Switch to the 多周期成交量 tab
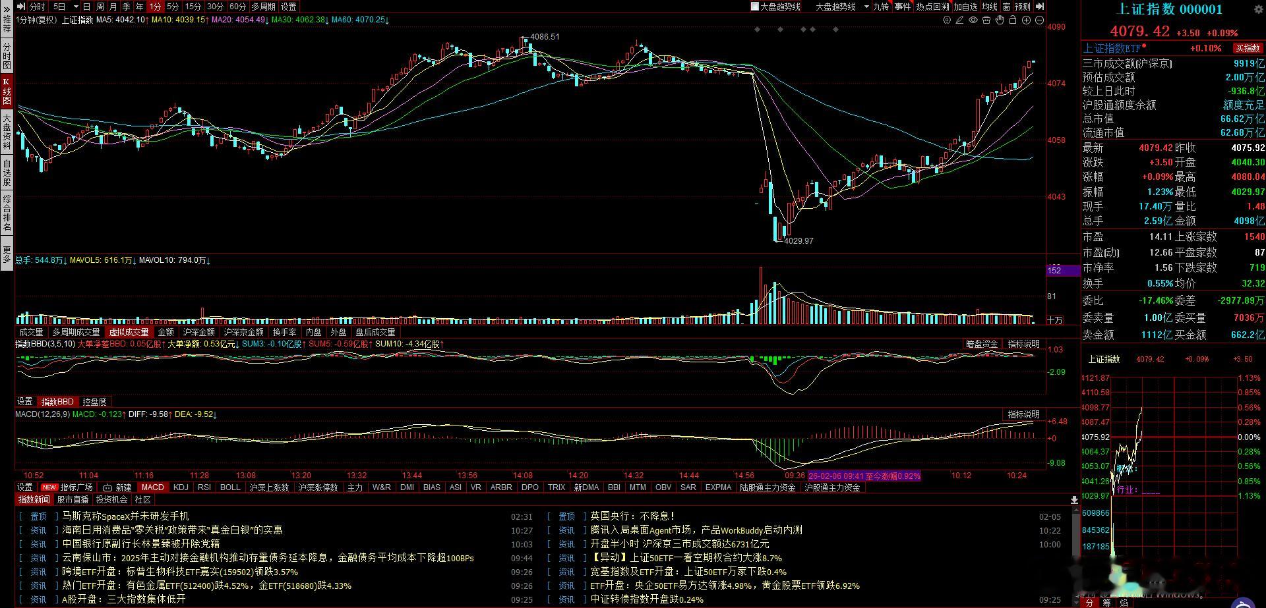Screen dimensions: 1266x608 (76, 332)
